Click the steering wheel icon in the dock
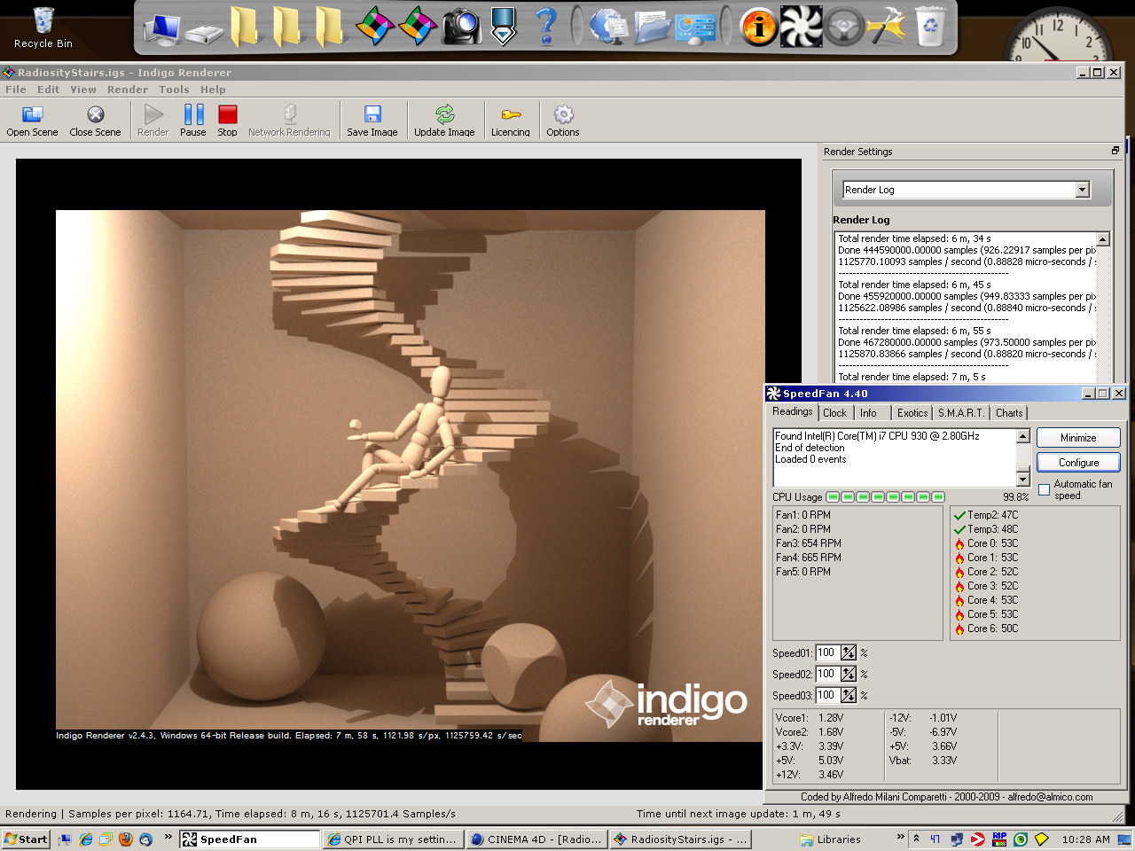Viewport: 1135px width, 851px height. [x=844, y=27]
